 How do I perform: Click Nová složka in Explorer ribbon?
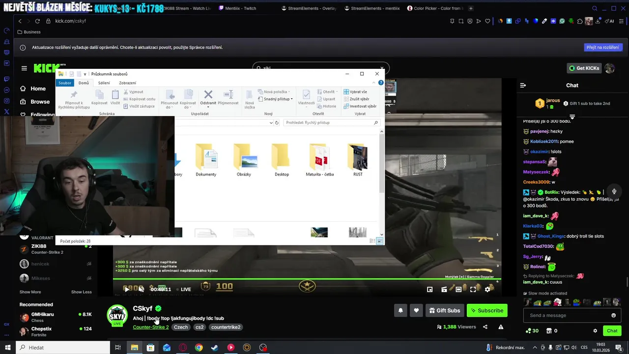(x=250, y=98)
